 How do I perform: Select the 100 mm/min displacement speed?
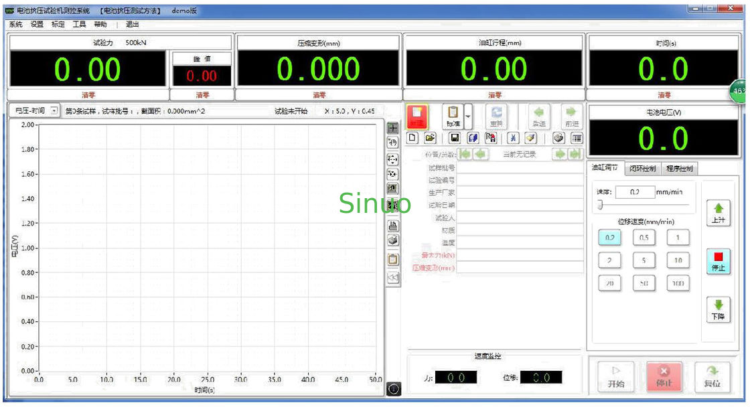[678, 283]
